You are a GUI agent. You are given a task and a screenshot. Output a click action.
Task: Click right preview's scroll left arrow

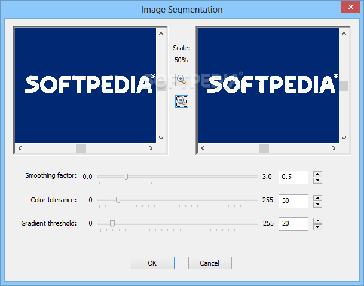(x=203, y=148)
